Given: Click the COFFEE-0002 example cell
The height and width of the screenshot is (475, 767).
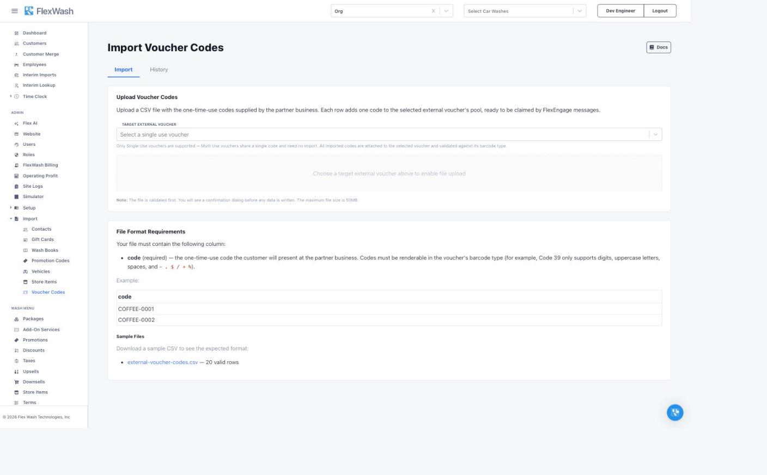Looking at the screenshot, I should [x=389, y=320].
